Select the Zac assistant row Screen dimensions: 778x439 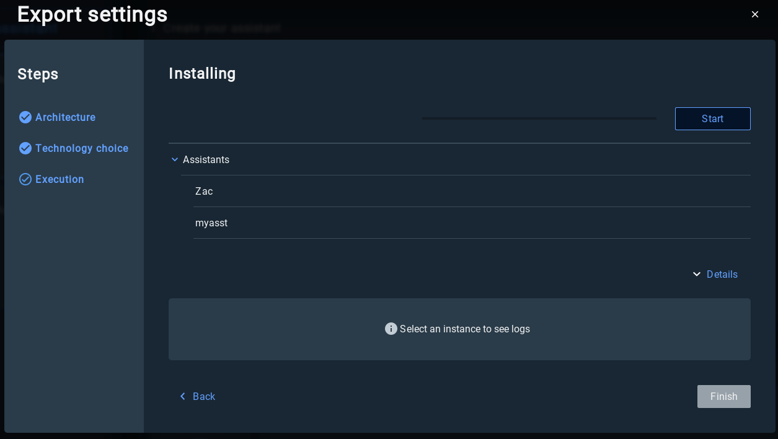click(x=471, y=191)
